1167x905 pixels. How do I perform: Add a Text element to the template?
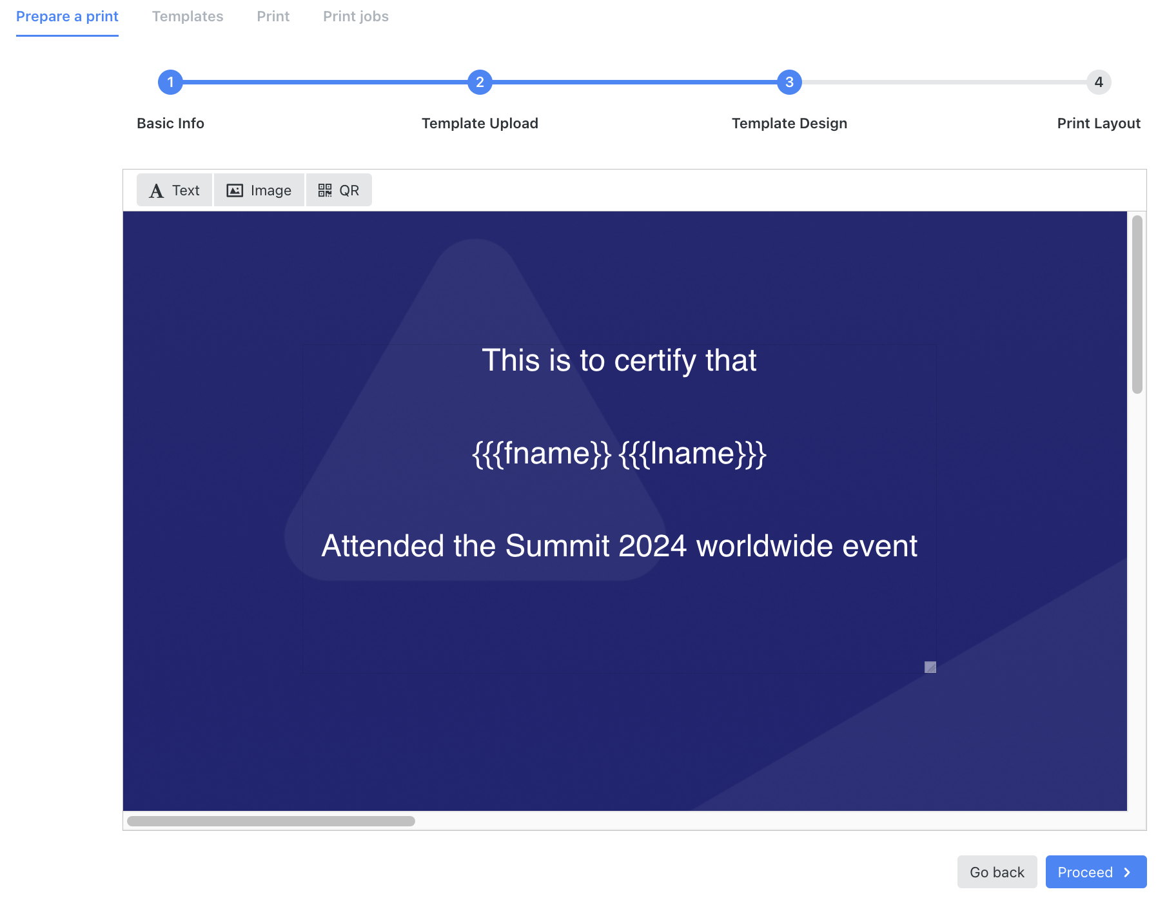coord(174,190)
